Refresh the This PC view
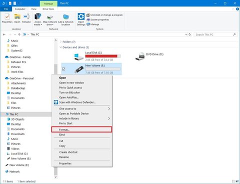Image resolution: width=240 pixels, height=184 pixels. click(190, 34)
